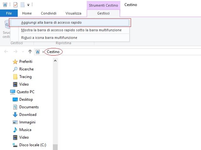The width and height of the screenshot is (201, 150).
Task: Open the File tab
Action: tap(9, 13)
